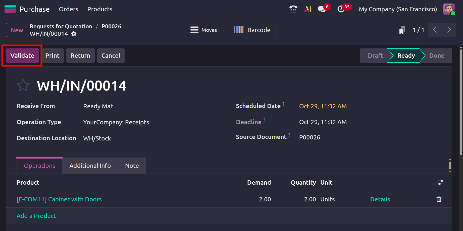Switch to the Note tab
Image resolution: width=463 pixels, height=231 pixels.
(132, 166)
